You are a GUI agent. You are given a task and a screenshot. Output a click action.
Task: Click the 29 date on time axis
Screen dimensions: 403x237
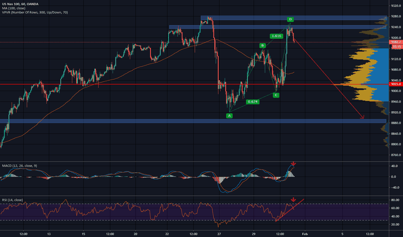pos(253,234)
